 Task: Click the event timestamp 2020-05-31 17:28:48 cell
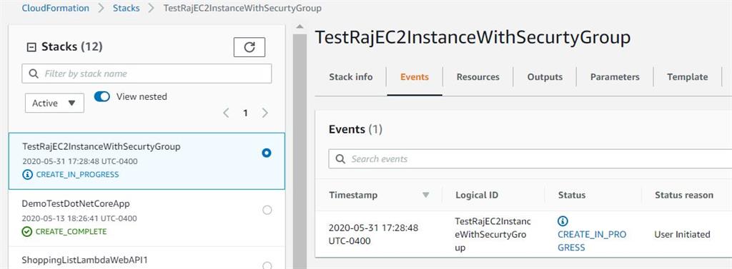tap(373, 235)
